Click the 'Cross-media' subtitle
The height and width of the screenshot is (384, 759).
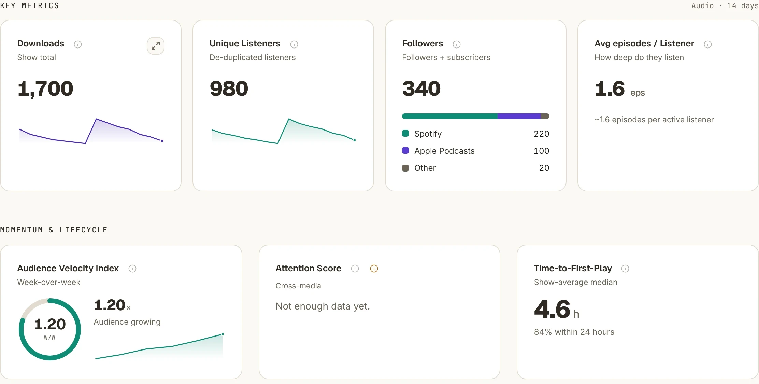point(298,286)
